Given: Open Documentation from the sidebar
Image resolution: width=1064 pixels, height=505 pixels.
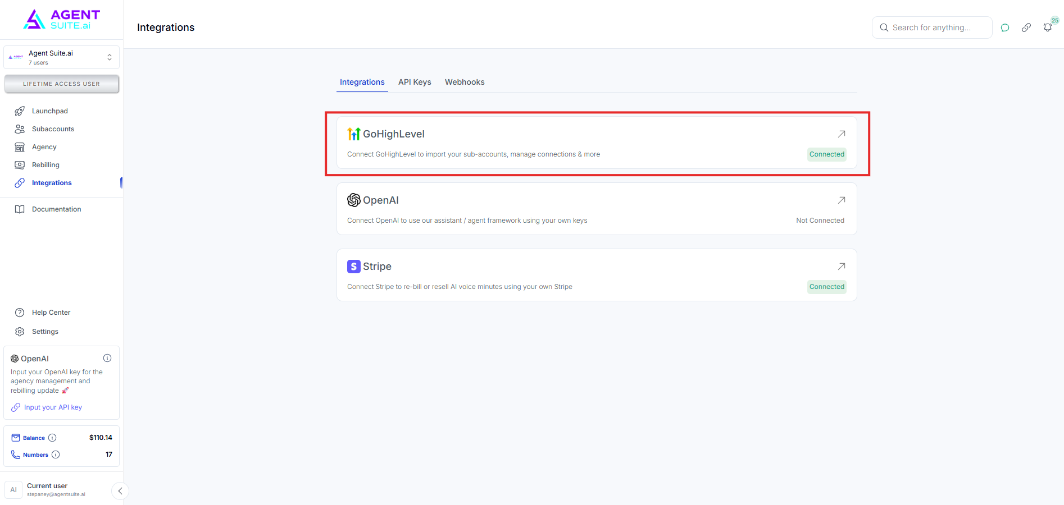Looking at the screenshot, I should (x=56, y=209).
